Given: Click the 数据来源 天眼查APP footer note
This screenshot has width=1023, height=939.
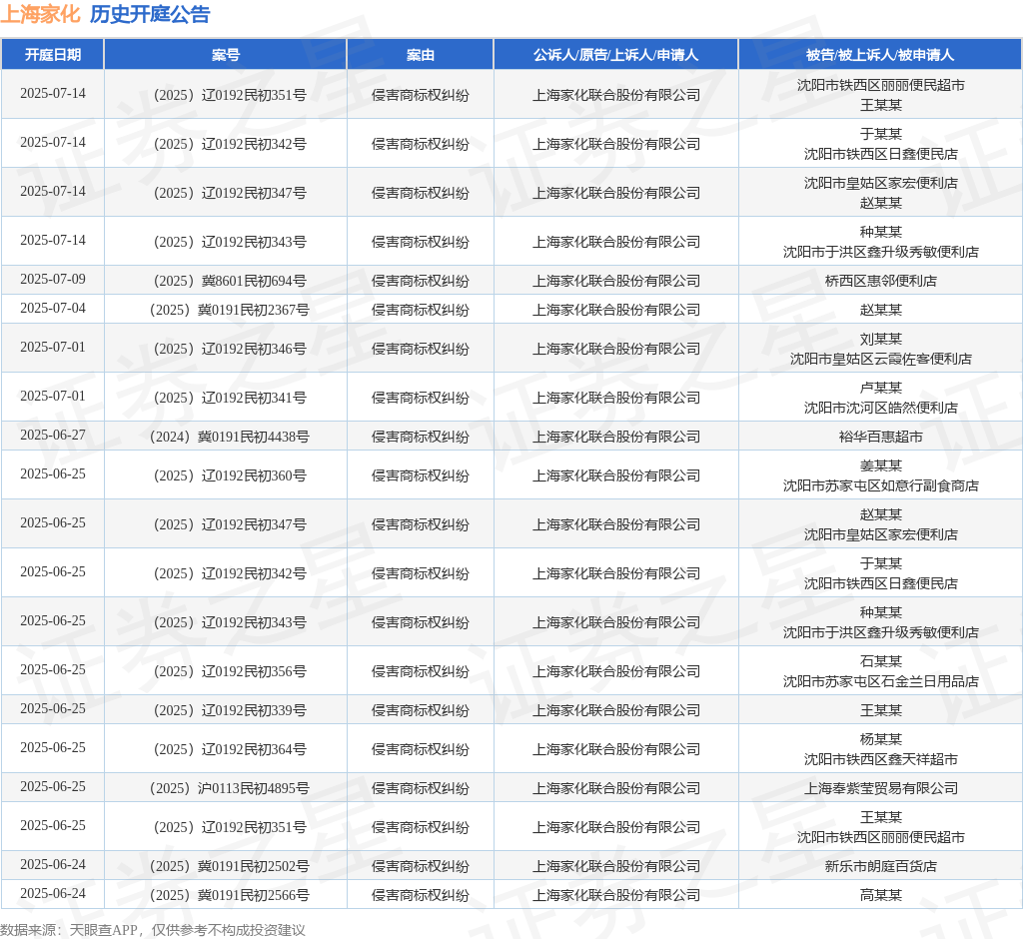Looking at the screenshot, I should [x=153, y=930].
